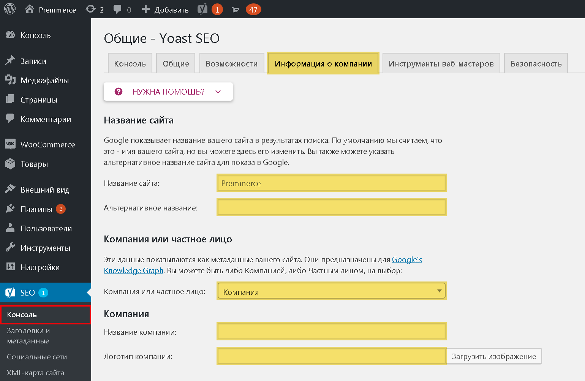Open the Yoast icon in admin bar

pyautogui.click(x=202, y=9)
